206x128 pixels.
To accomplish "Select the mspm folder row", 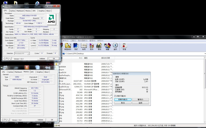I will coord(85,70).
